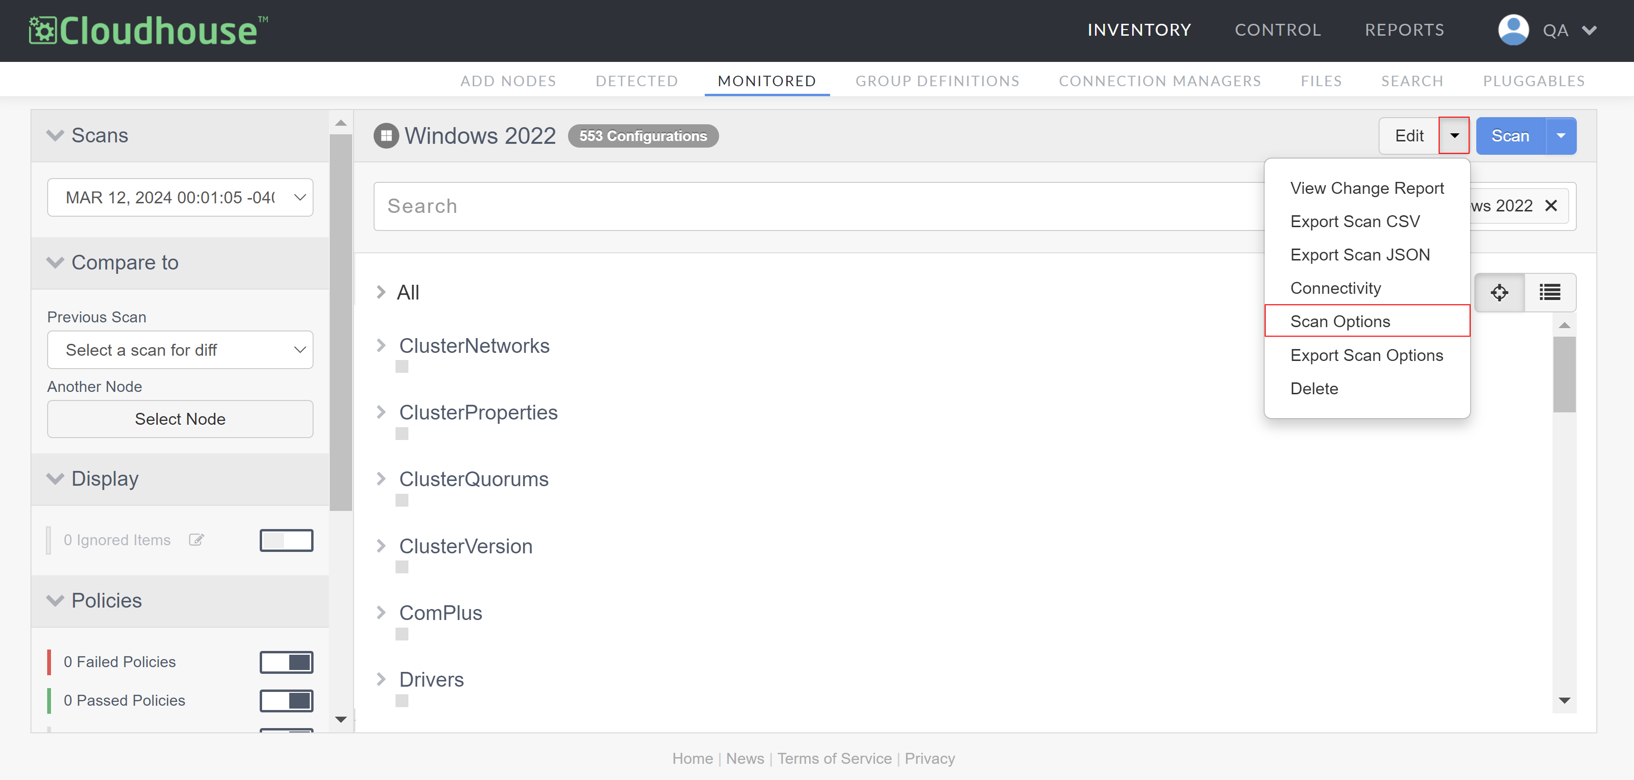Go to the Inventory top navigation
Image resolution: width=1634 pixels, height=780 pixels.
tap(1139, 30)
